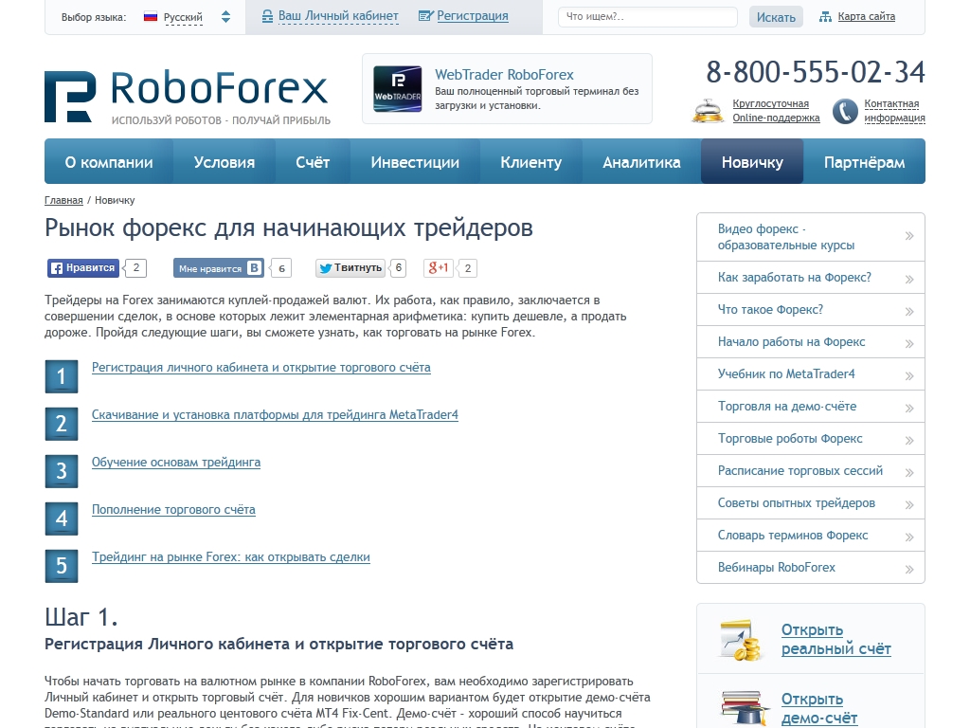Open the Инвестиции menu tab
970x728 pixels.
[x=415, y=162]
